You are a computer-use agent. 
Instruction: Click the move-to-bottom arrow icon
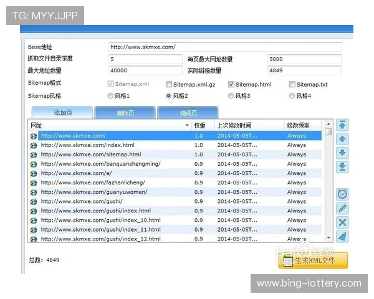pos(342,167)
